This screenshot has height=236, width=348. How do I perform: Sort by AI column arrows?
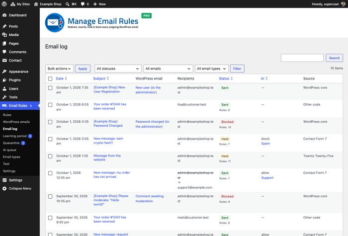266,79
